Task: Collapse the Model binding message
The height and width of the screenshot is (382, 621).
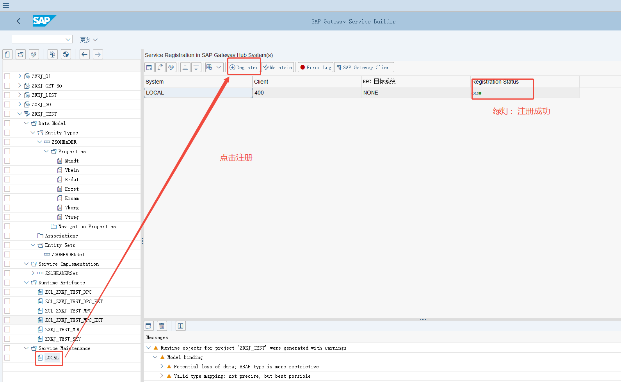Action: 155,357
